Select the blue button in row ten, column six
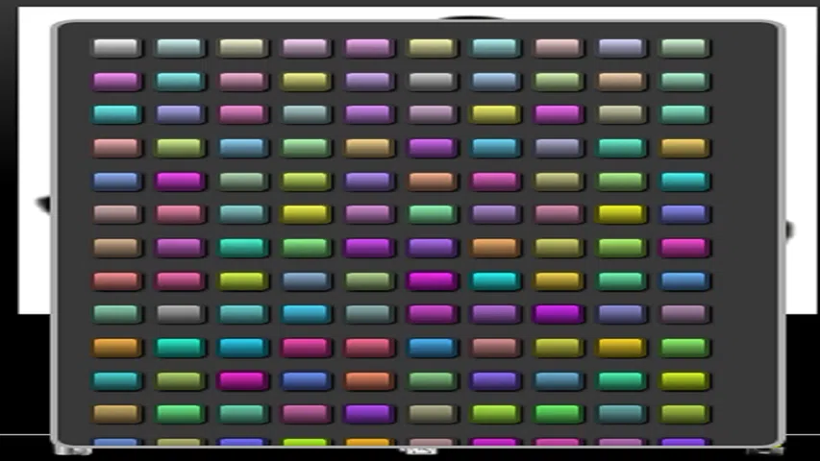Image resolution: width=820 pixels, height=461 pixels. 432,348
